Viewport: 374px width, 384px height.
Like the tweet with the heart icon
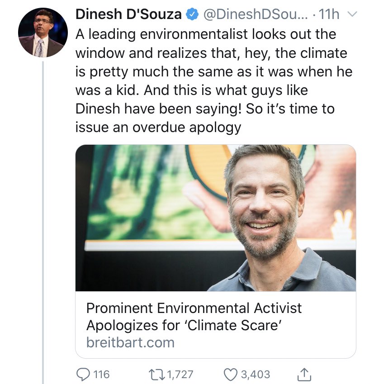click(x=231, y=374)
